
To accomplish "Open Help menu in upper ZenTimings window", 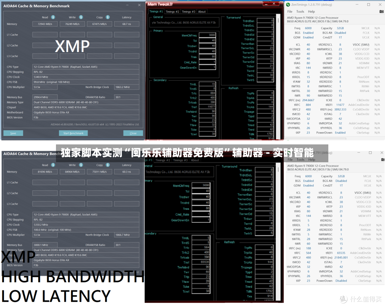I will pyautogui.click(x=311, y=11).
